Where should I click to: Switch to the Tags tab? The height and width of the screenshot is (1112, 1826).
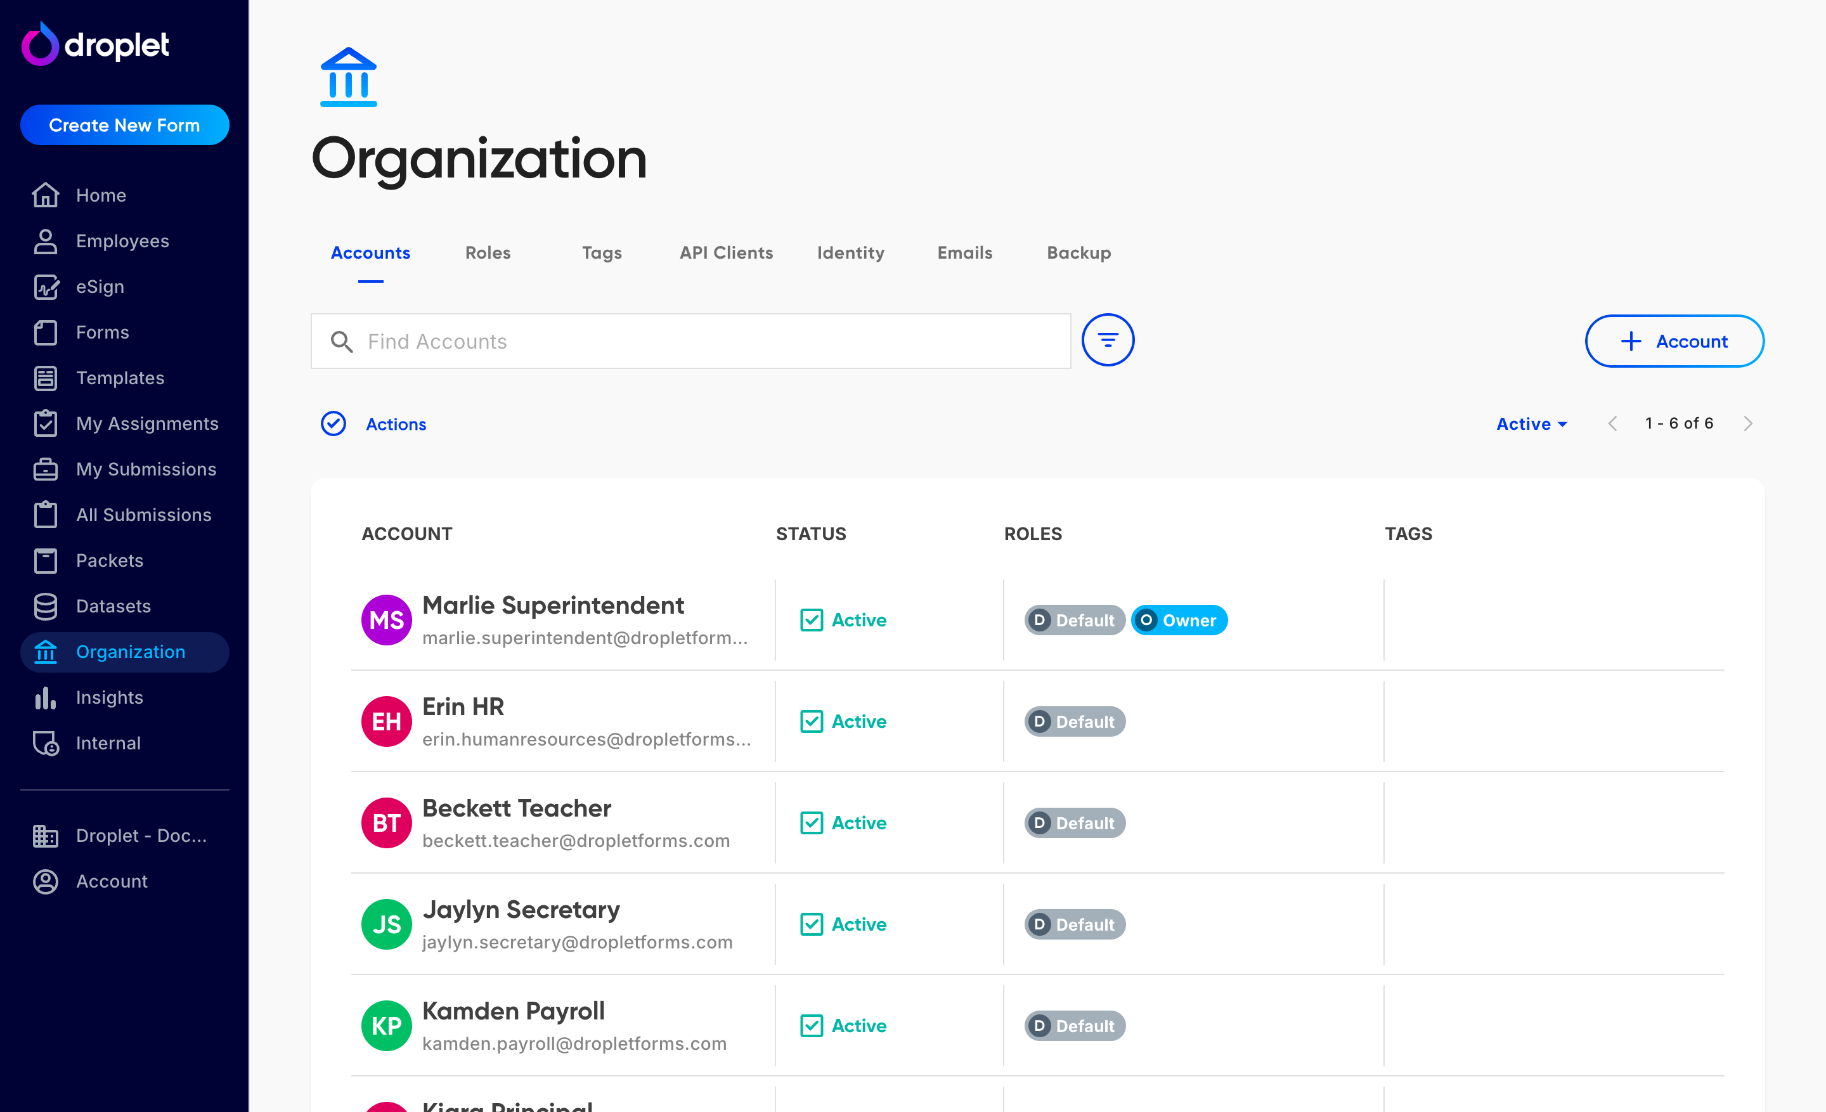point(602,252)
